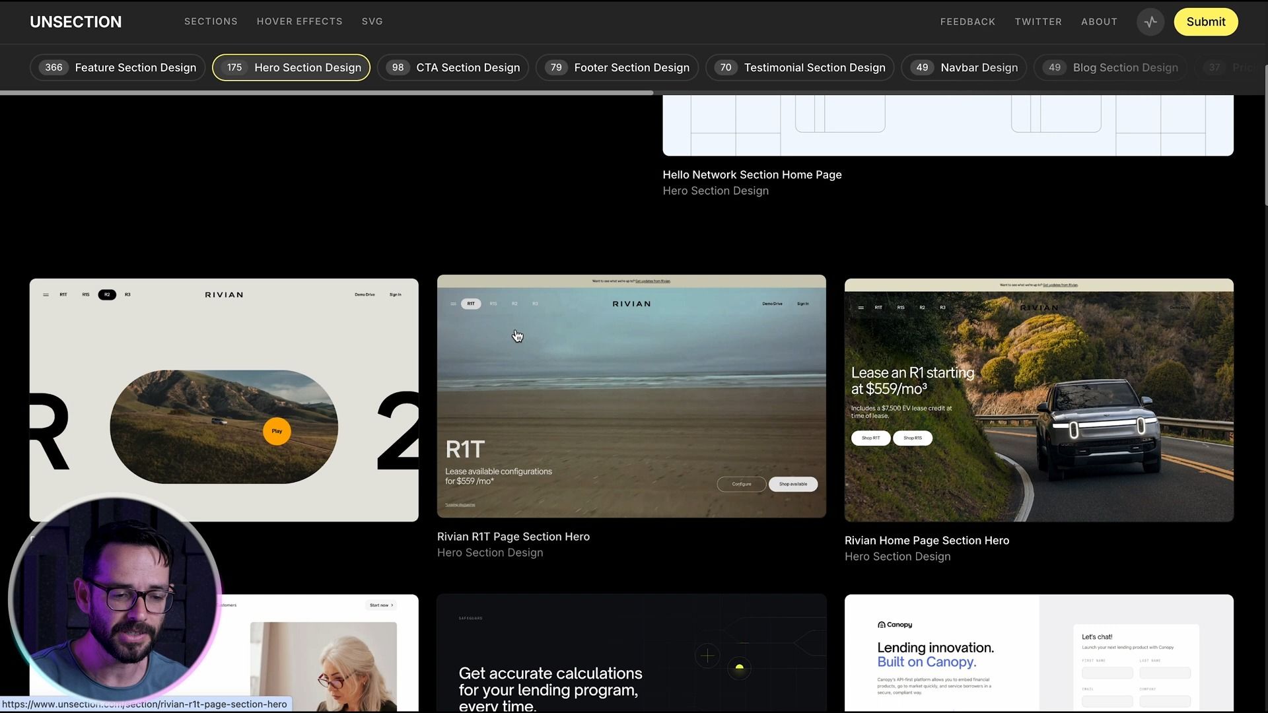Image resolution: width=1268 pixels, height=713 pixels.
Task: Click Hero Section Design under Rivian R1T
Action: (x=490, y=553)
